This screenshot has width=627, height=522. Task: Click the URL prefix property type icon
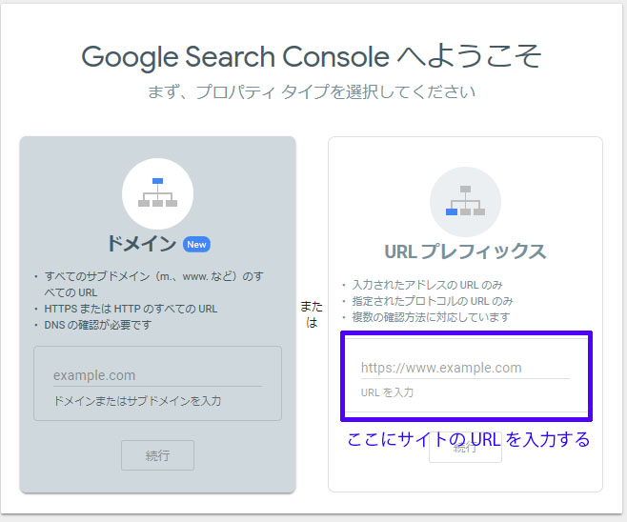[x=465, y=201]
